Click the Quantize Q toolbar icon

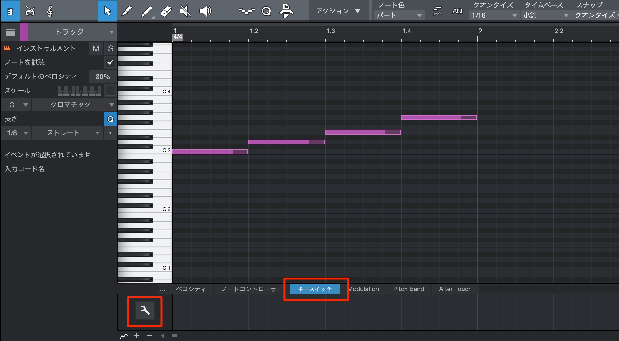click(266, 11)
